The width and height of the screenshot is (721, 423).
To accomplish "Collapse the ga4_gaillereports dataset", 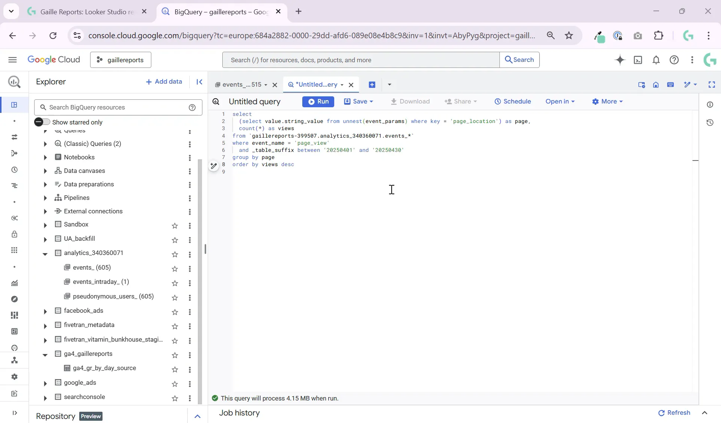I will 45,354.
